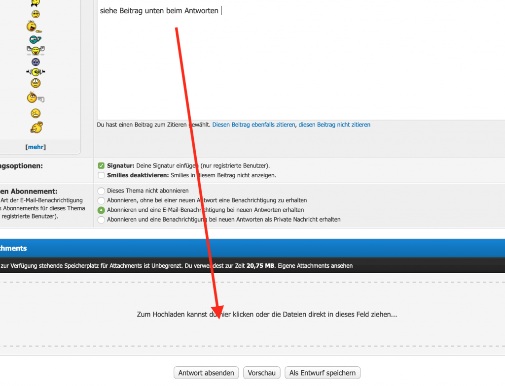Click the file upload drop zone
This screenshot has width=505, height=386.
pos(266,314)
